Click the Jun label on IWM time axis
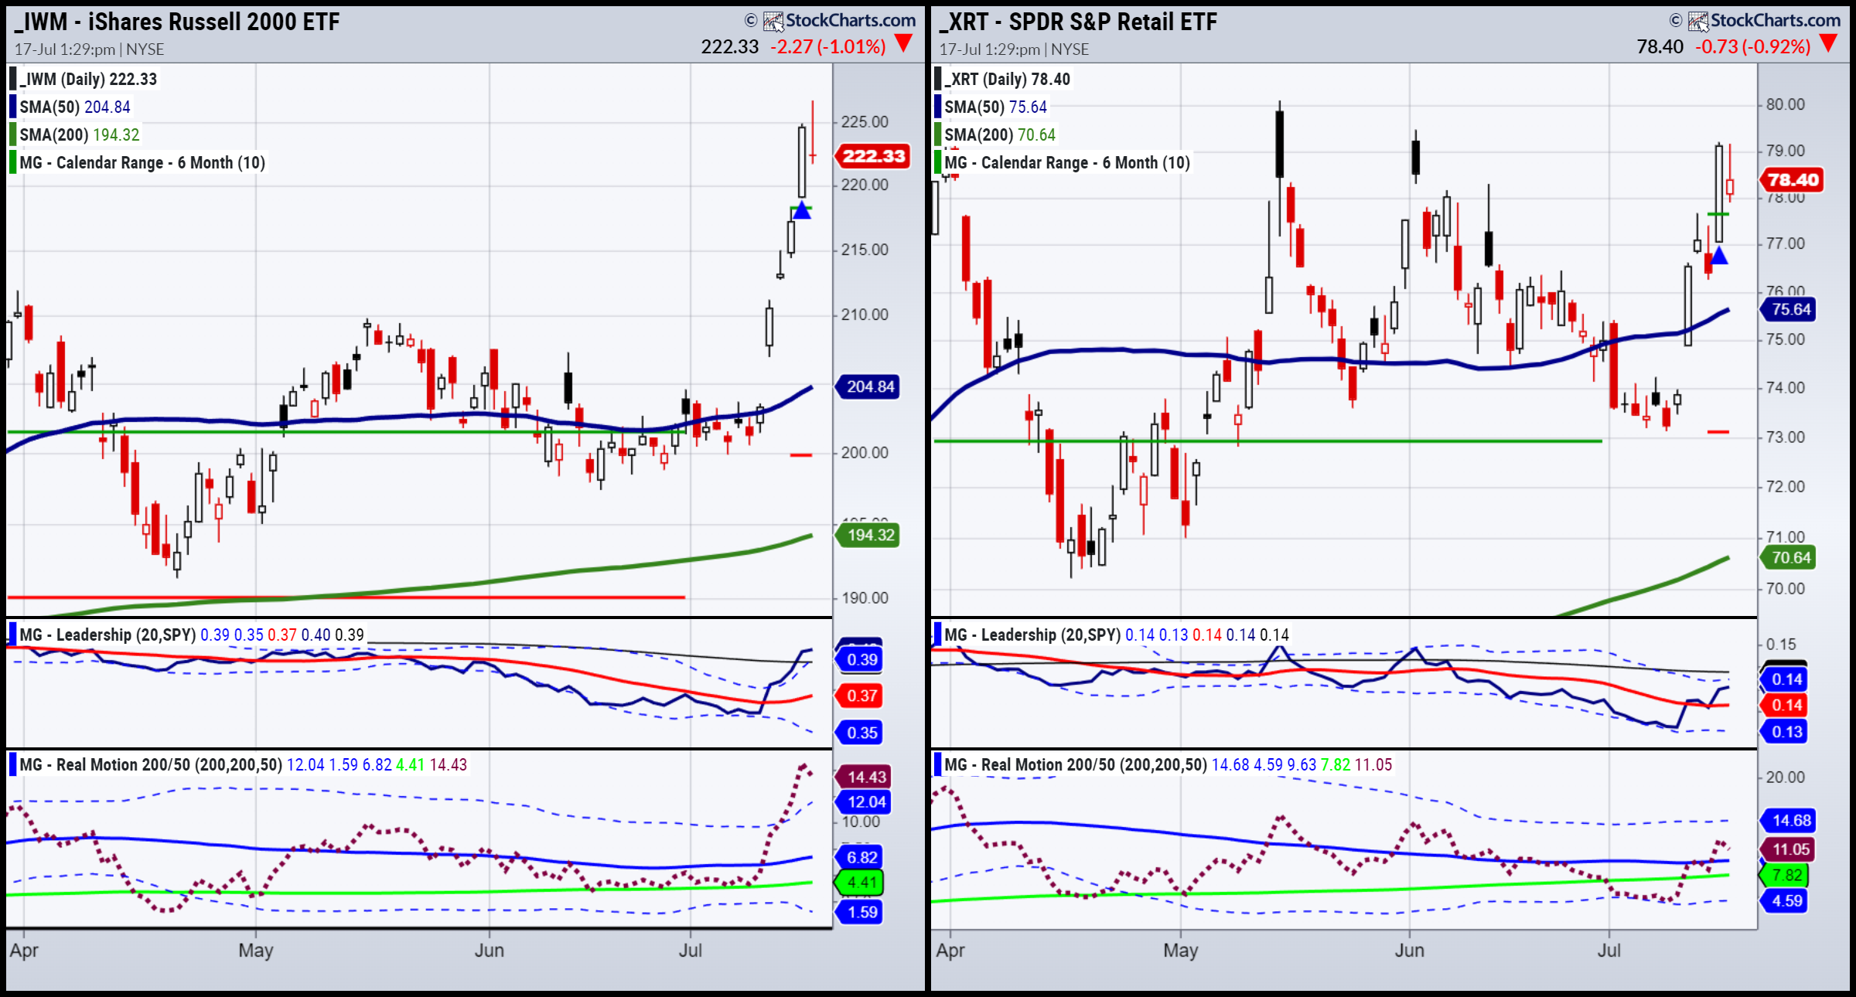Viewport: 1856px width, 997px height. [489, 951]
